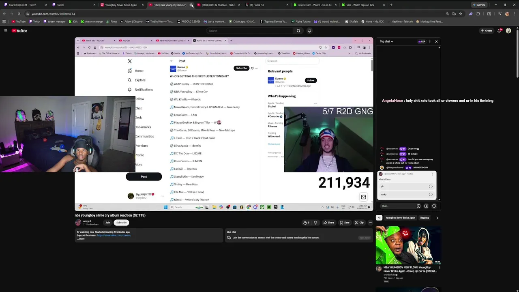Select the 'yb' poll option
Image resolution: width=519 pixels, height=292 pixels.
[x=406, y=187]
